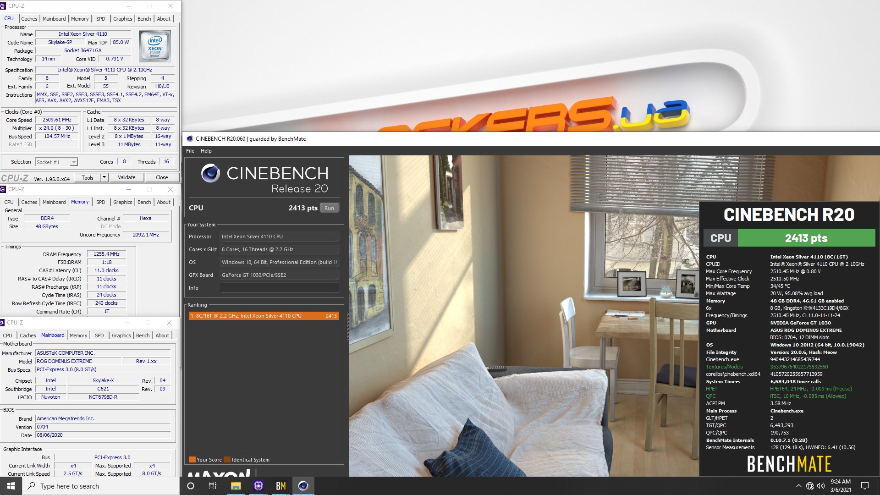880x495 pixels.
Task: Click the Southbridge value C621
Action: [103, 389]
